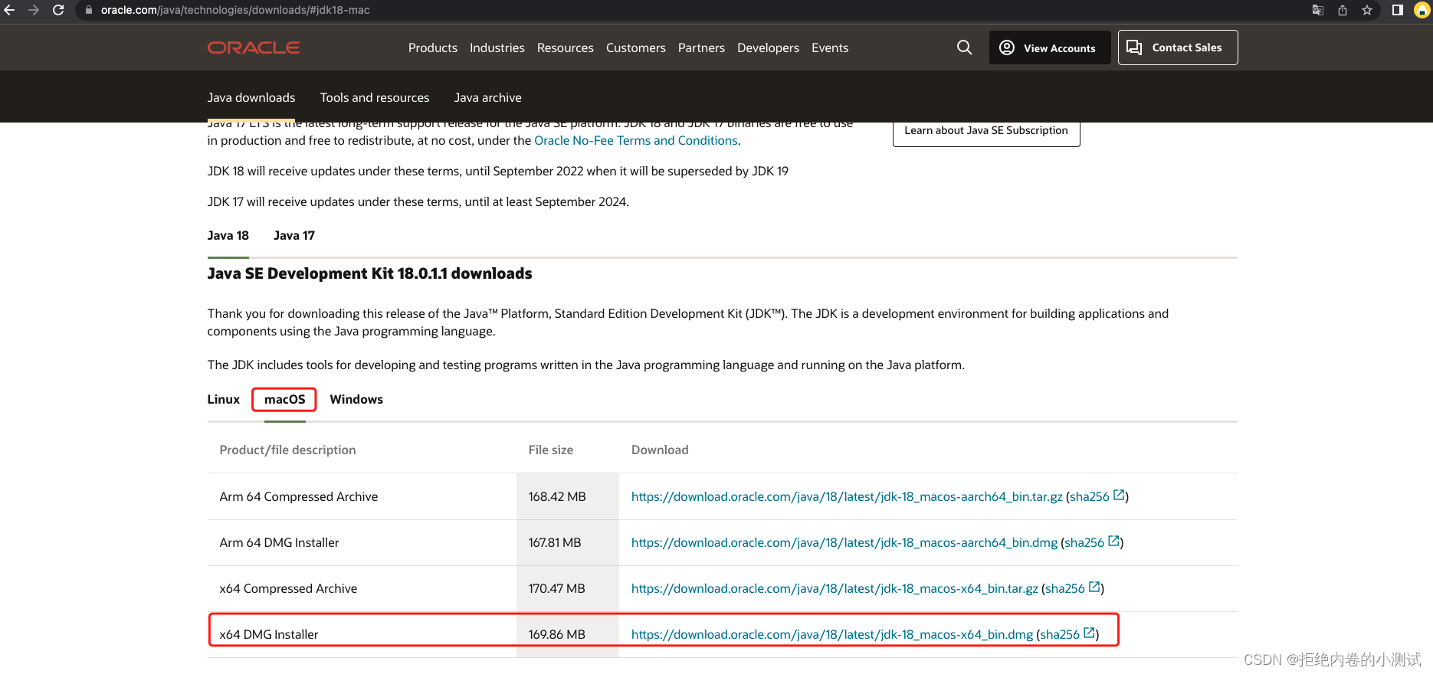Screen dimensions: 1433x674
Task: Click Learn about Java SE Subscription
Action: (986, 131)
